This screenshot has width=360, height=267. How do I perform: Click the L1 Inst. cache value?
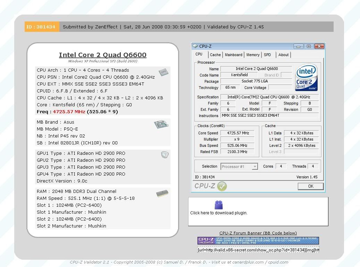click(301, 139)
